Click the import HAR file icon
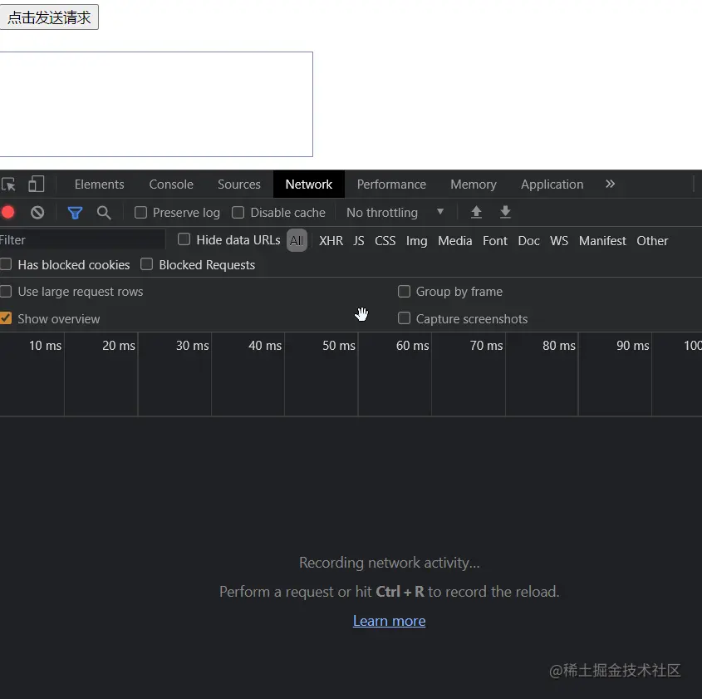 (475, 212)
